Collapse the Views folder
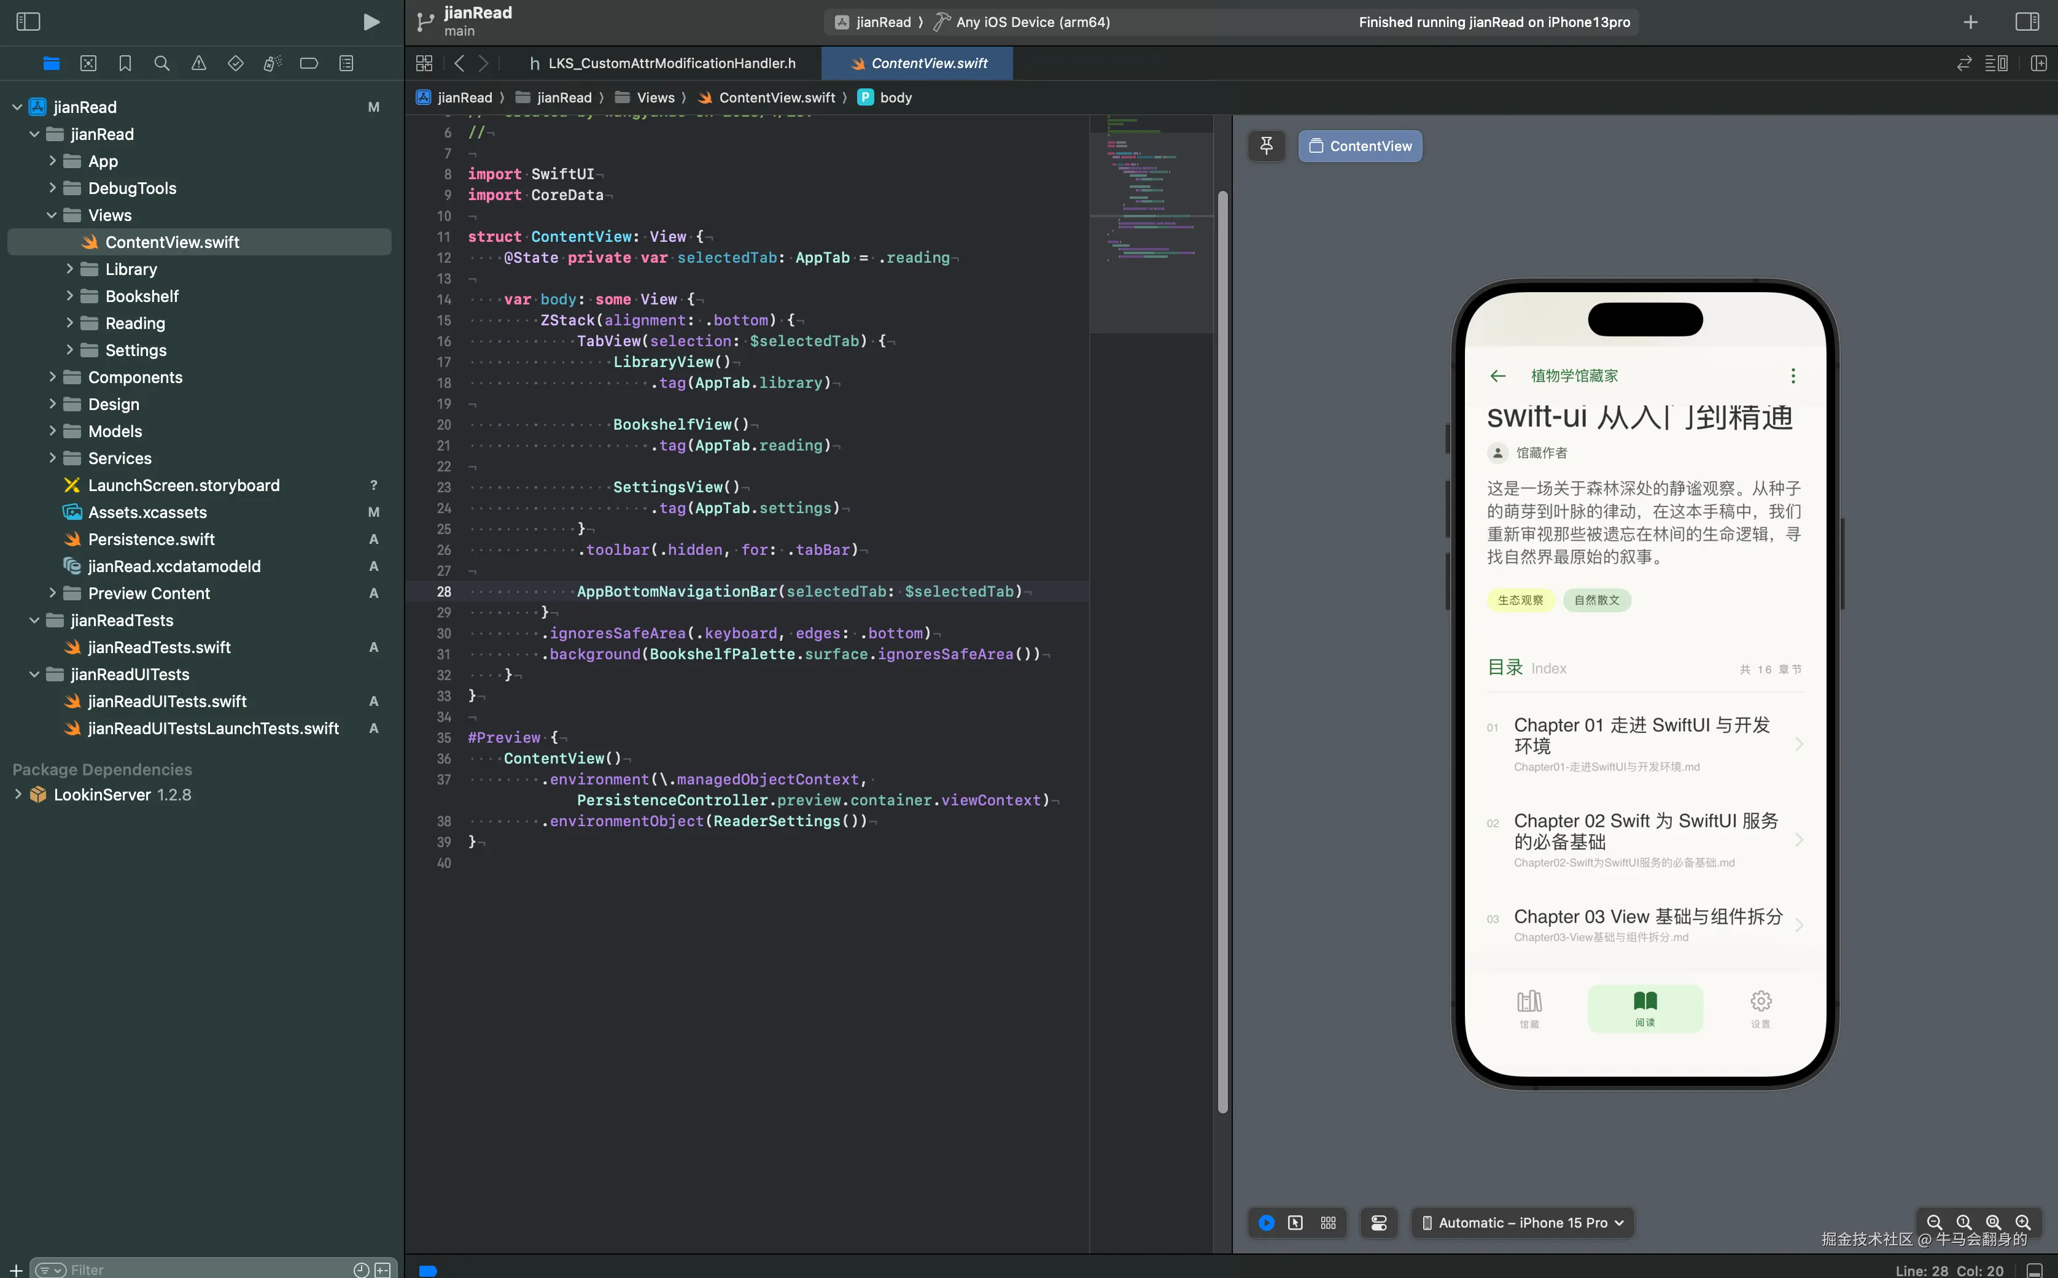Screen dimensions: 2058x1278 [52, 215]
